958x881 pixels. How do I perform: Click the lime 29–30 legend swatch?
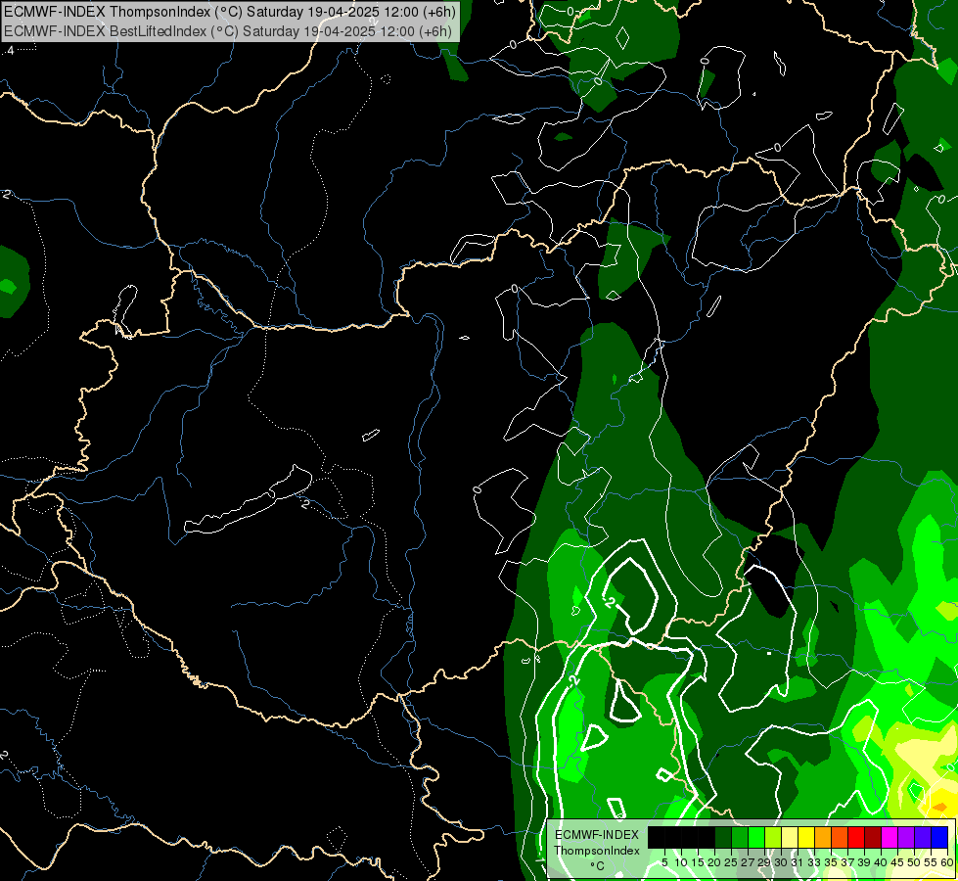click(773, 838)
